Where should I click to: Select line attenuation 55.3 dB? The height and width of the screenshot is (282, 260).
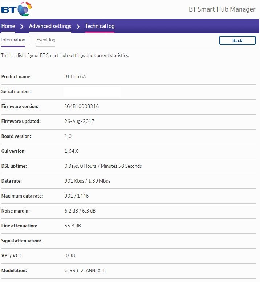(73, 226)
